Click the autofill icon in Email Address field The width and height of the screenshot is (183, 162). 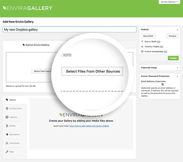click(162, 84)
